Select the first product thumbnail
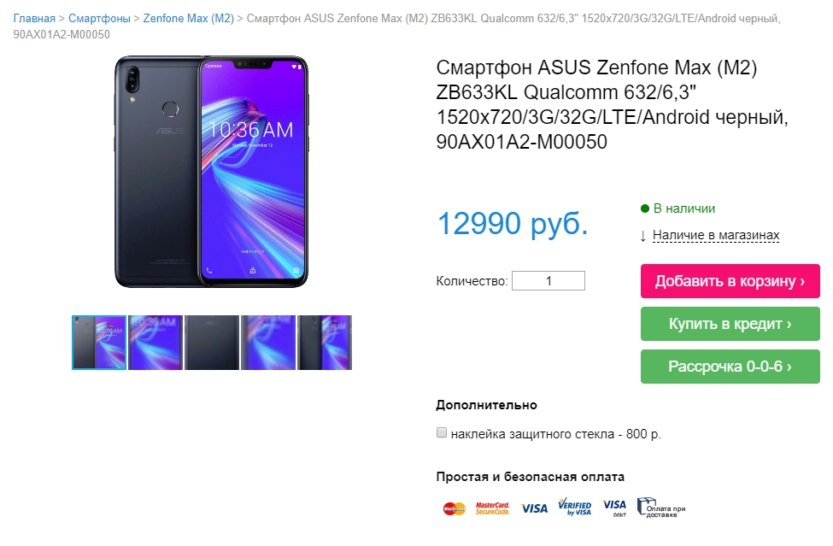The image size is (833, 546). pyautogui.click(x=99, y=343)
